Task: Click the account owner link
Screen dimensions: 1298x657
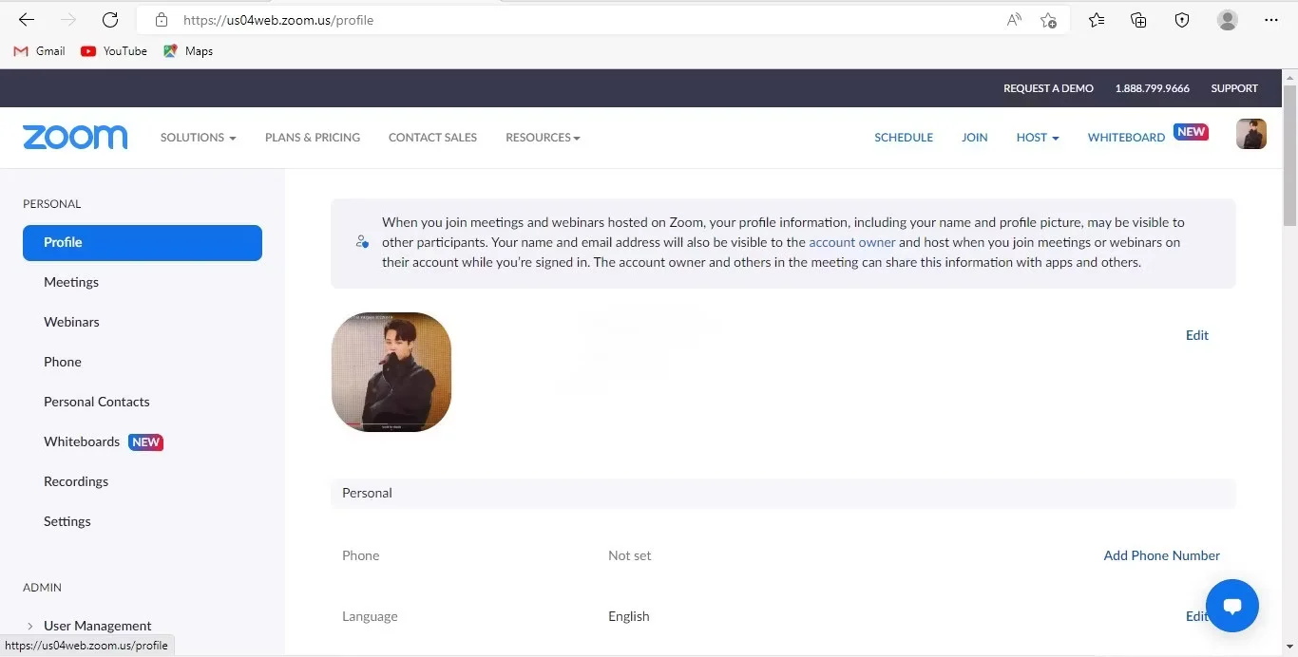Action: click(851, 242)
